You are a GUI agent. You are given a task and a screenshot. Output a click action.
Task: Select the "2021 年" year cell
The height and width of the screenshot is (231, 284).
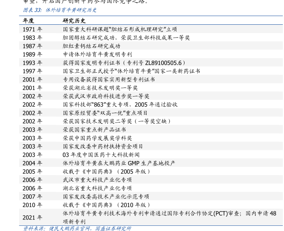(32, 217)
